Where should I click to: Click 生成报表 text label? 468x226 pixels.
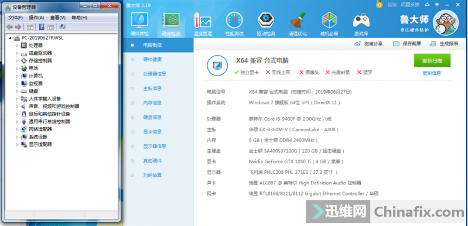pos(449,44)
